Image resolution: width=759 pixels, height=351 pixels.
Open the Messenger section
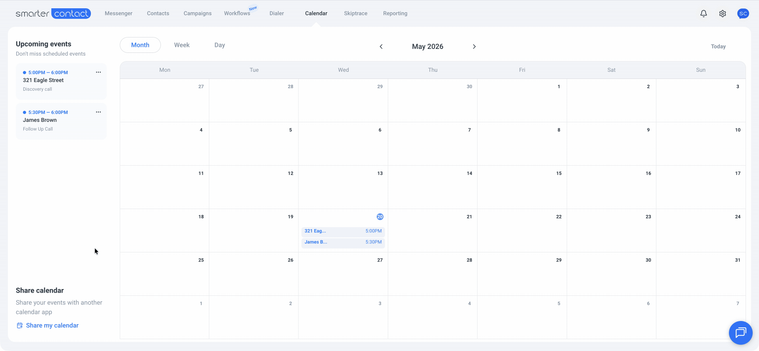[x=119, y=13]
